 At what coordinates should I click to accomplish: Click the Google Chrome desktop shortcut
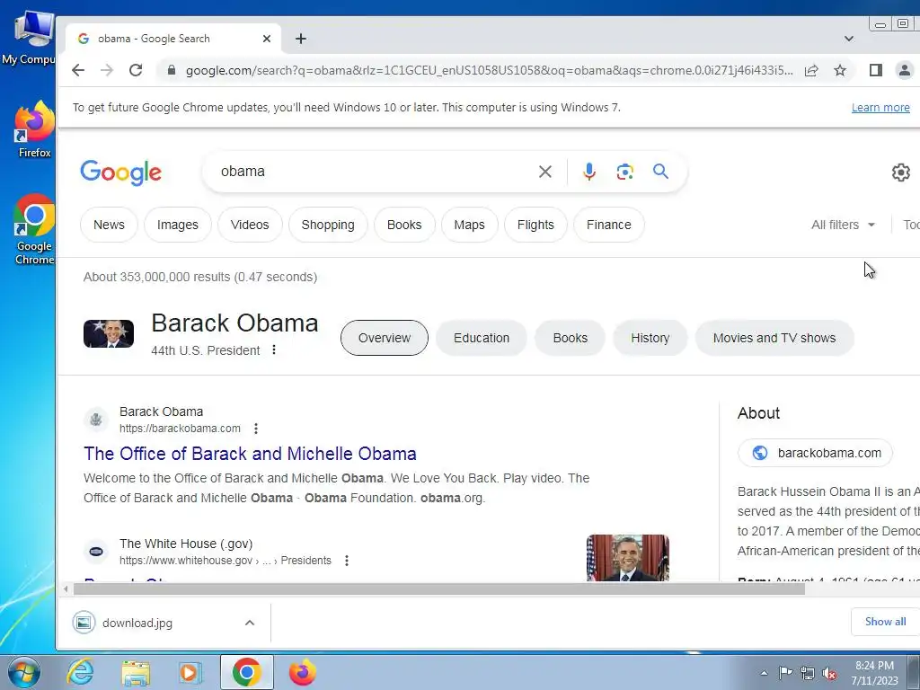[34, 229]
